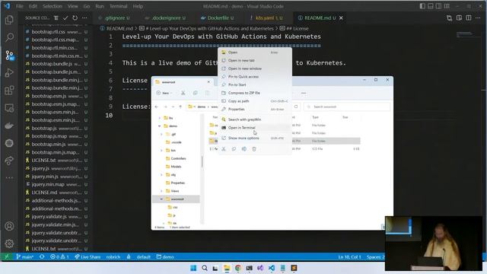Toggle the primary side bar layout button
This screenshot has height=274, width=487.
tap(422, 6)
